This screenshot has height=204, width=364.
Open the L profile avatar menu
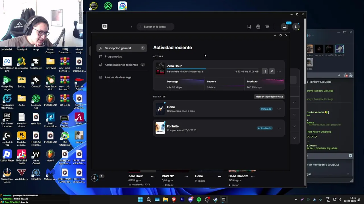click(296, 27)
